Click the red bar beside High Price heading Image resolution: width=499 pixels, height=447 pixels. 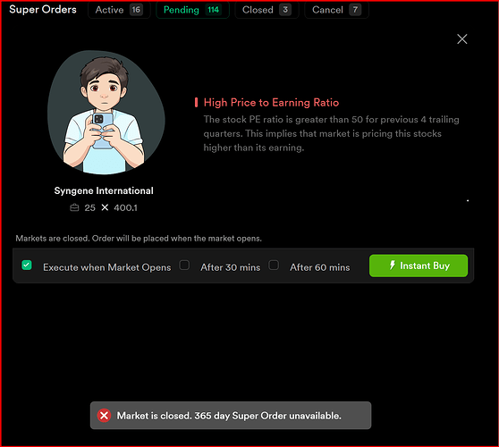pyautogui.click(x=196, y=103)
